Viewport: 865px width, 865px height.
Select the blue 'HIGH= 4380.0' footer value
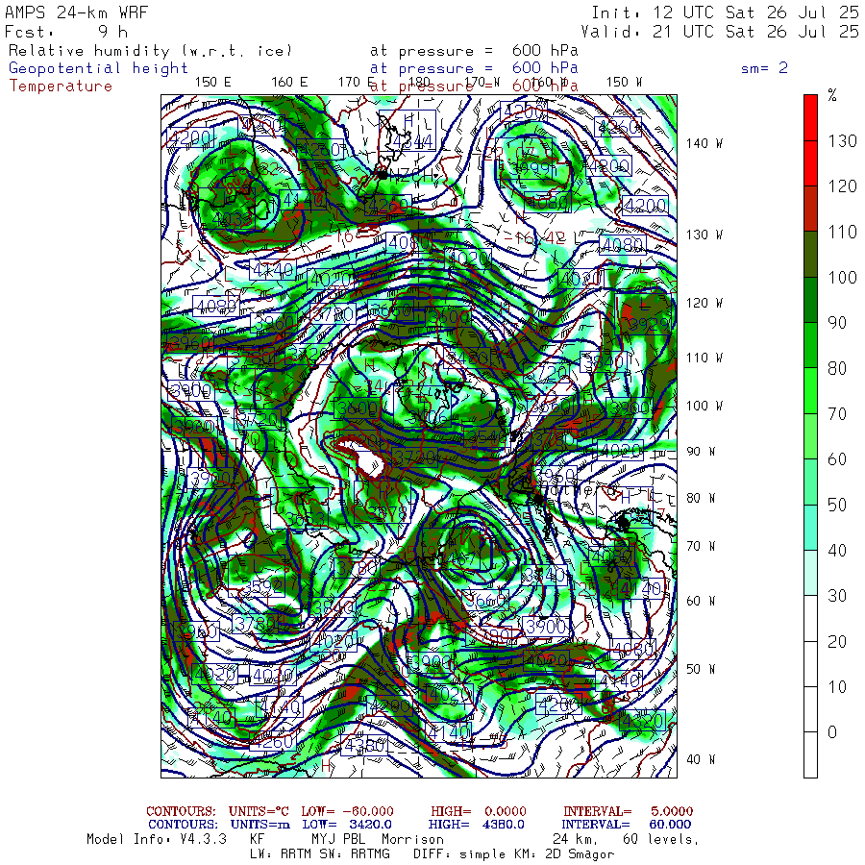tap(477, 825)
